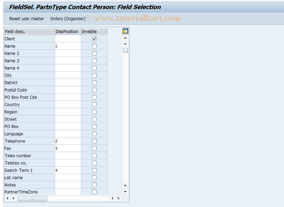Check Invisible for Telex number
Screen dimensions: 284x207
coord(94,156)
